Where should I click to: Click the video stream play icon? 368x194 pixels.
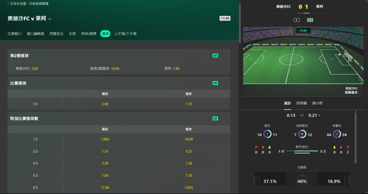coord(297,20)
